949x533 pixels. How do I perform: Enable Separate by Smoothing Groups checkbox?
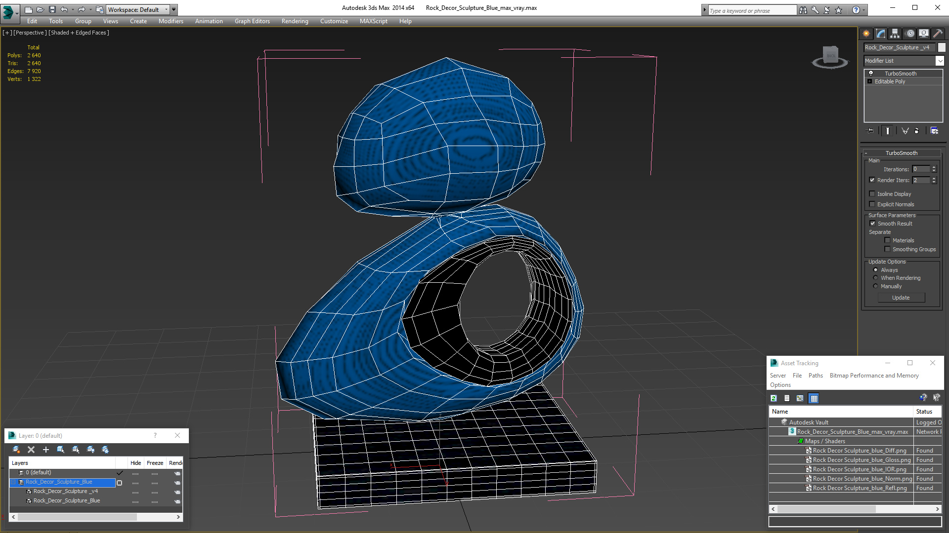click(x=888, y=249)
